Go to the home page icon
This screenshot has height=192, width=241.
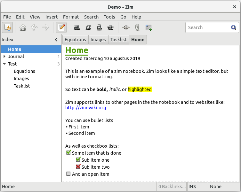[x=23, y=27]
